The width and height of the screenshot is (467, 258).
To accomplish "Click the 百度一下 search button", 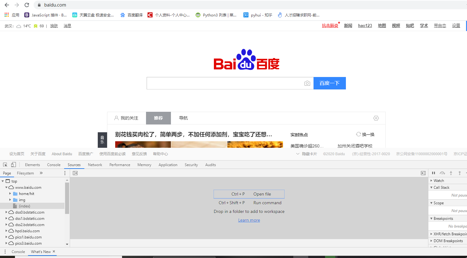I will tap(330, 83).
